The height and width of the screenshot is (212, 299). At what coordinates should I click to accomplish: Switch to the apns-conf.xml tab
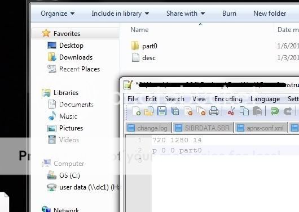pyautogui.click(x=261, y=128)
